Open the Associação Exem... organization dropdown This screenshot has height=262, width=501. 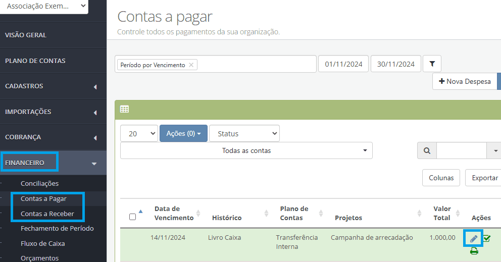pos(44,7)
